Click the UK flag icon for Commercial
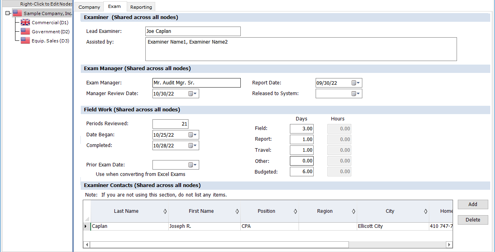 (25, 23)
